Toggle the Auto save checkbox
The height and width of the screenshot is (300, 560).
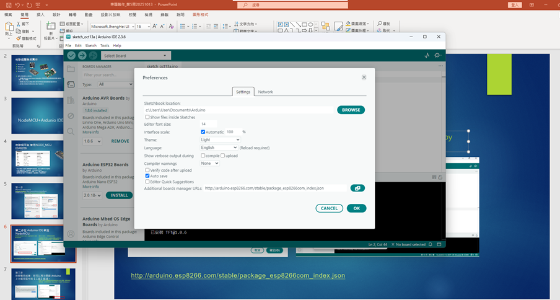(147, 176)
